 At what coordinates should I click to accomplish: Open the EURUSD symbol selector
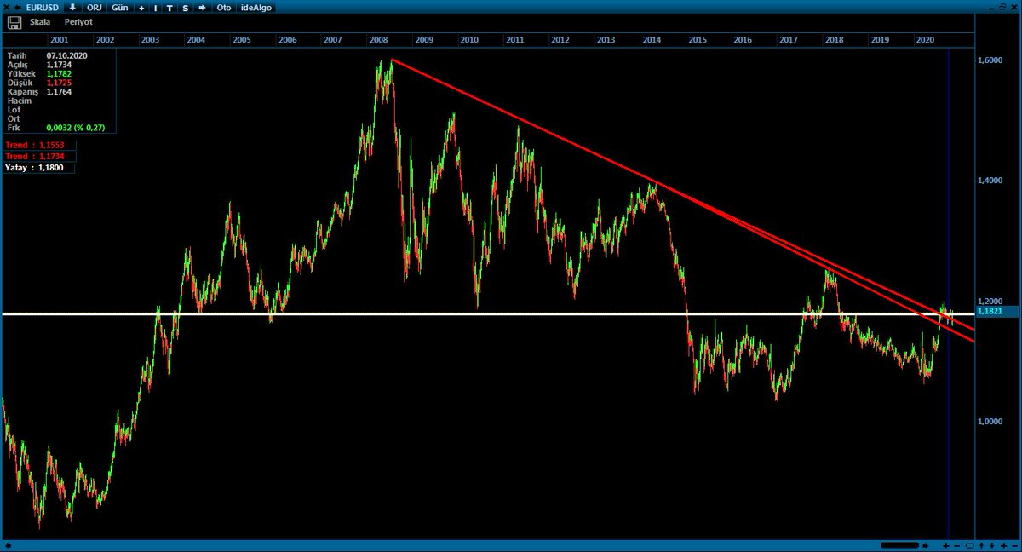[43, 8]
